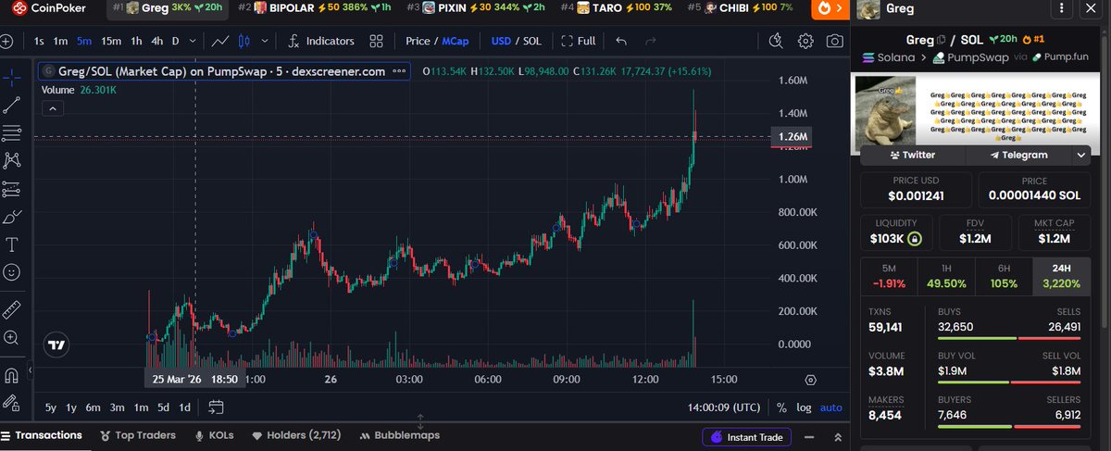The width and height of the screenshot is (1111, 451).
Task: Select the text annotation tool
Action: point(12,245)
